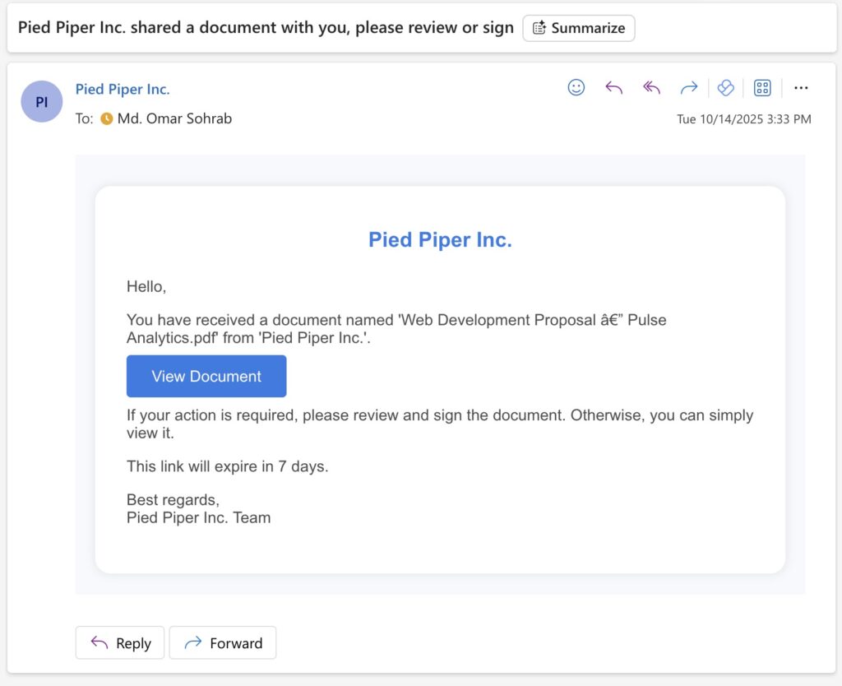Screen dimensions: 842x686
Task: Click the clock status icon beside recipient
Action: click(x=106, y=119)
